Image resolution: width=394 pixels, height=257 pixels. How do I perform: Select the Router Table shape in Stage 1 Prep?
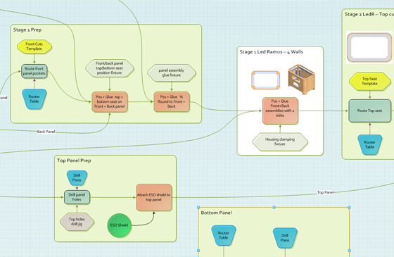(34, 99)
